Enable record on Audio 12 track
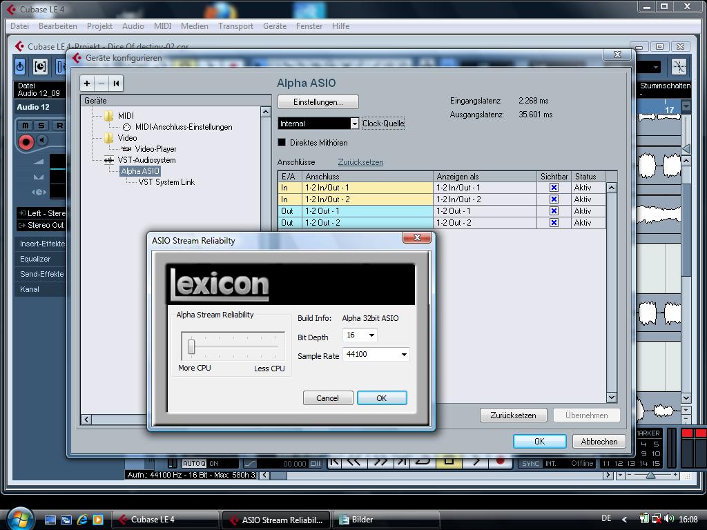This screenshot has height=530, width=707. (x=26, y=142)
